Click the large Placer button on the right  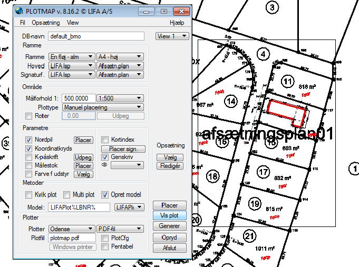point(169,205)
